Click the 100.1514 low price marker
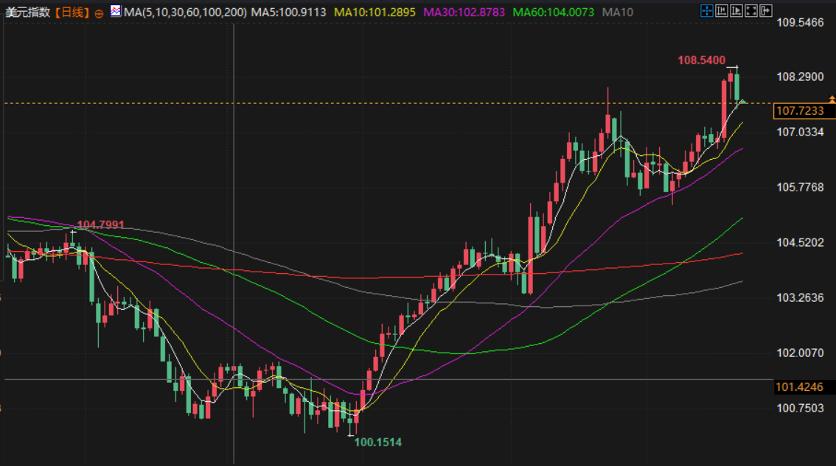Image resolution: width=836 pixels, height=466 pixels. [x=377, y=442]
